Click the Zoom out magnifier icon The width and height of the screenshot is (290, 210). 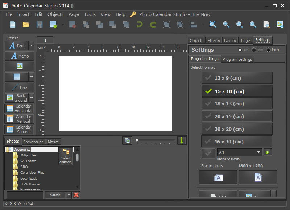(240, 25)
